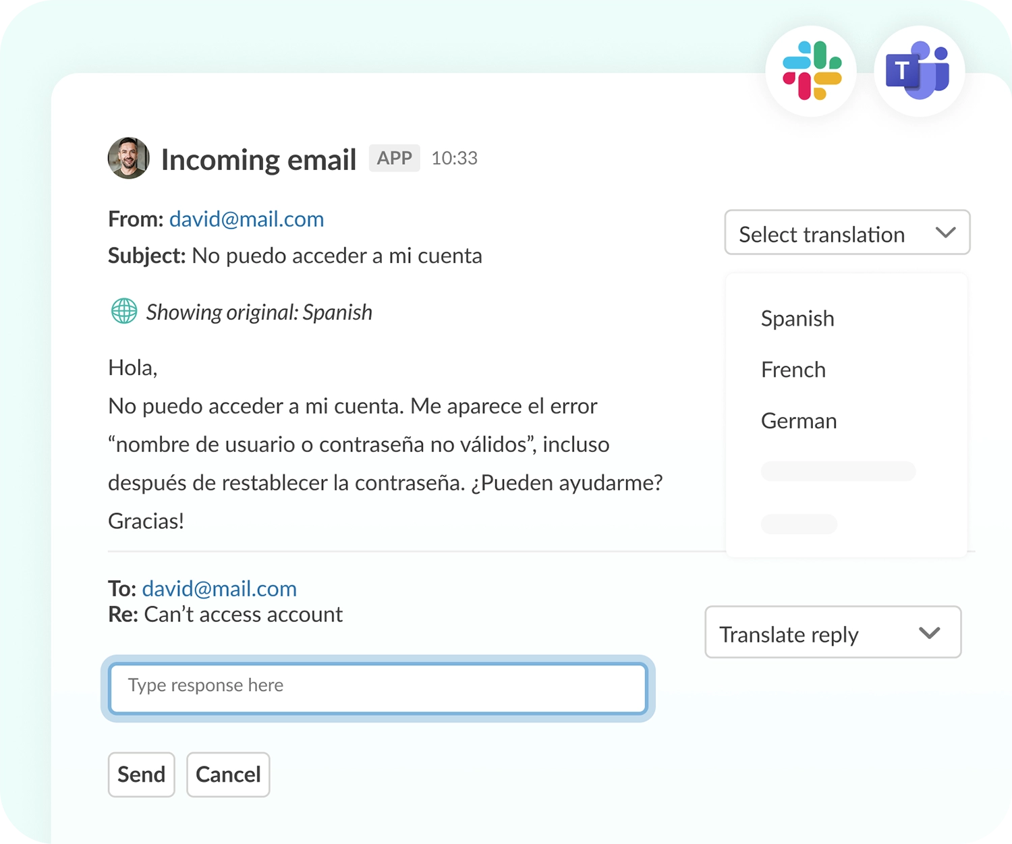Screen dimensions: 1012x844
Task: Focus the Type response here field
Action: pos(378,687)
